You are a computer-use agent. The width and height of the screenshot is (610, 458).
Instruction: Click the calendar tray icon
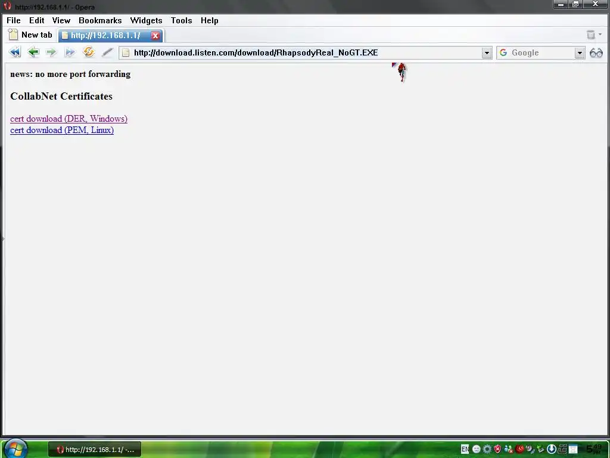(x=573, y=449)
